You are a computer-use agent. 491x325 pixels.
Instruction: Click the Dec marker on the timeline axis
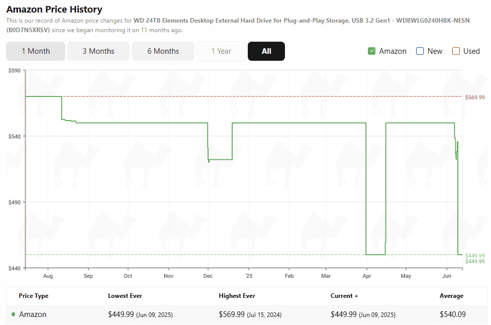208,276
